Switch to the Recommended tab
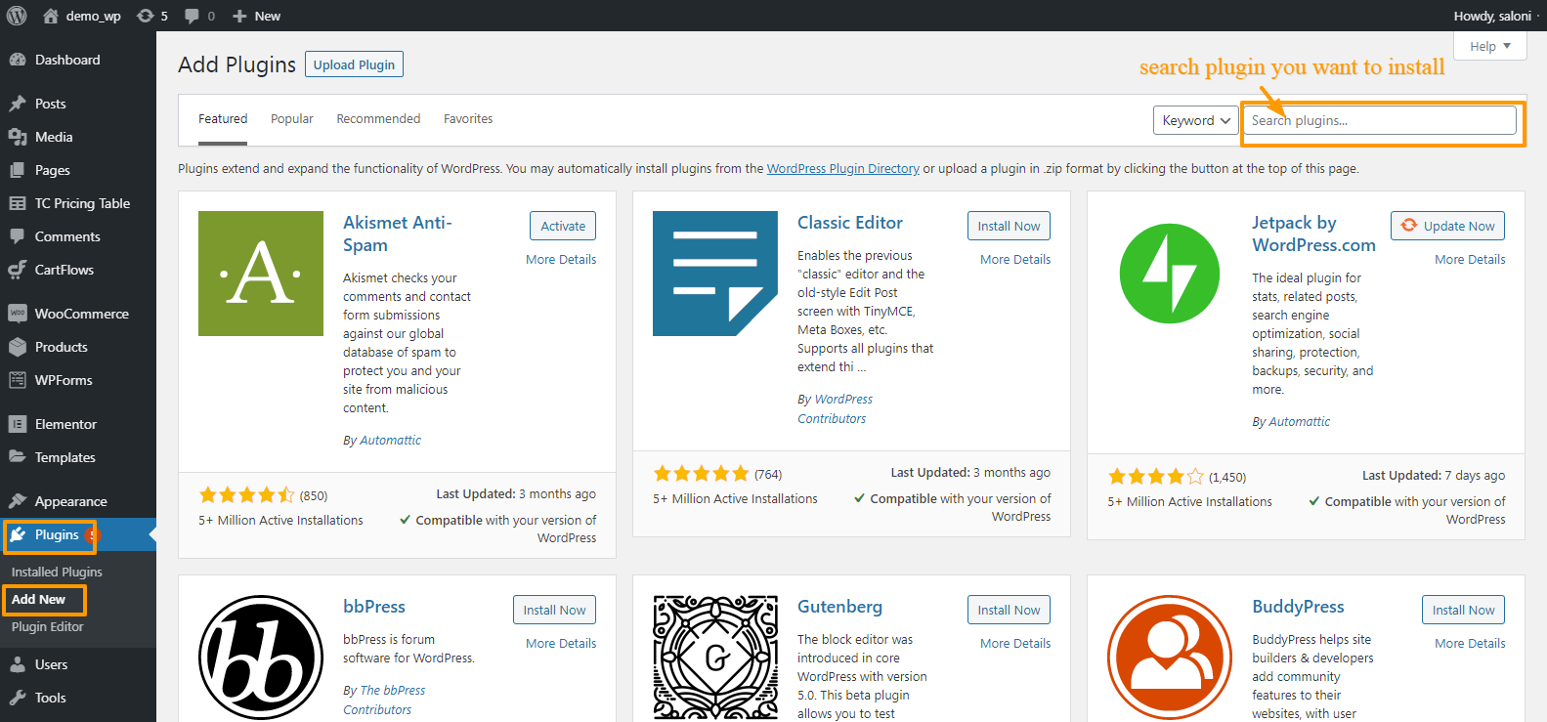1547x722 pixels. 378,119
